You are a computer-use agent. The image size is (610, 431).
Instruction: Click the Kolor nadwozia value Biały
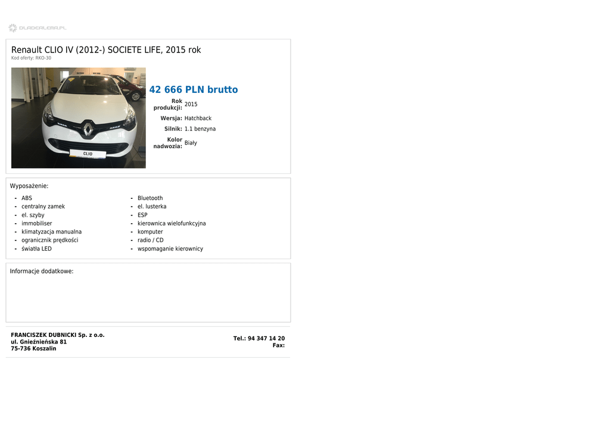pyautogui.click(x=191, y=143)
